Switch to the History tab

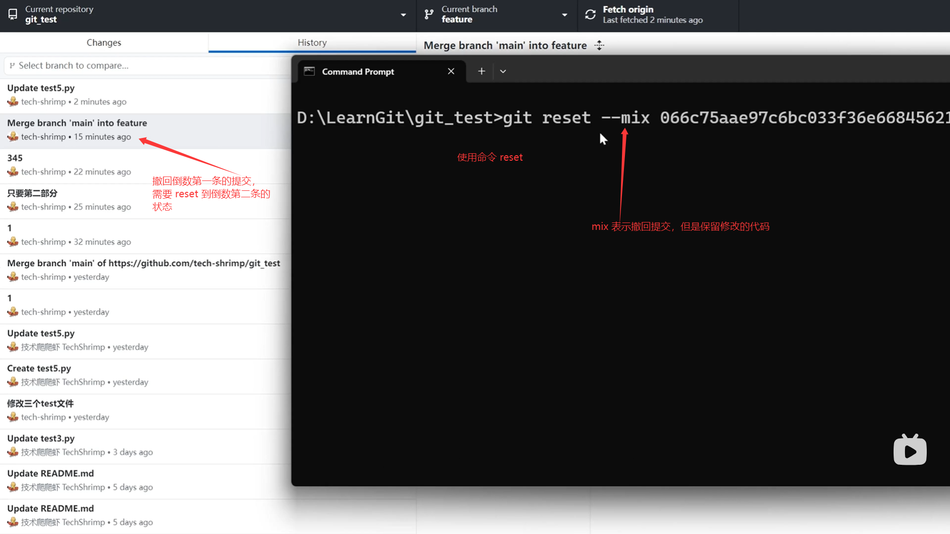point(312,43)
